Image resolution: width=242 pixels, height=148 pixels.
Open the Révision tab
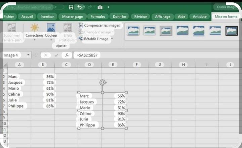point(140,16)
